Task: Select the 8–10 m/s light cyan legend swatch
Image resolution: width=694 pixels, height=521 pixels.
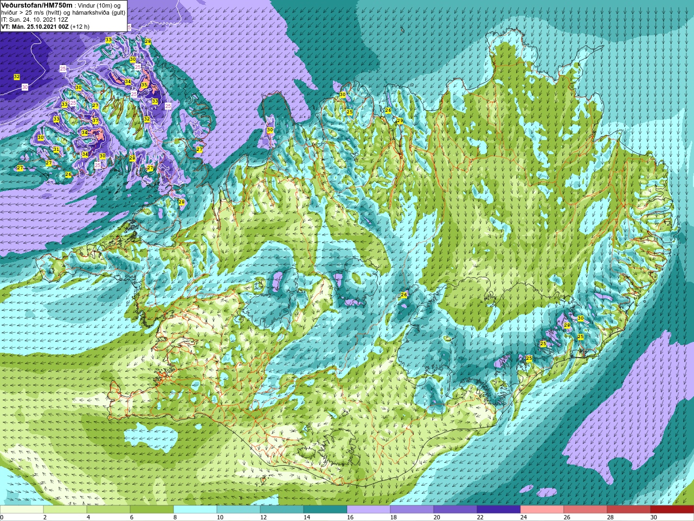Action: click(195, 510)
